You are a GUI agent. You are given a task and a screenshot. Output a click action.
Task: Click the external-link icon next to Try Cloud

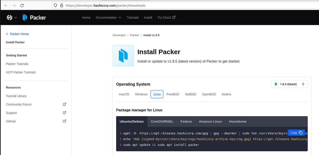pos(174,17)
